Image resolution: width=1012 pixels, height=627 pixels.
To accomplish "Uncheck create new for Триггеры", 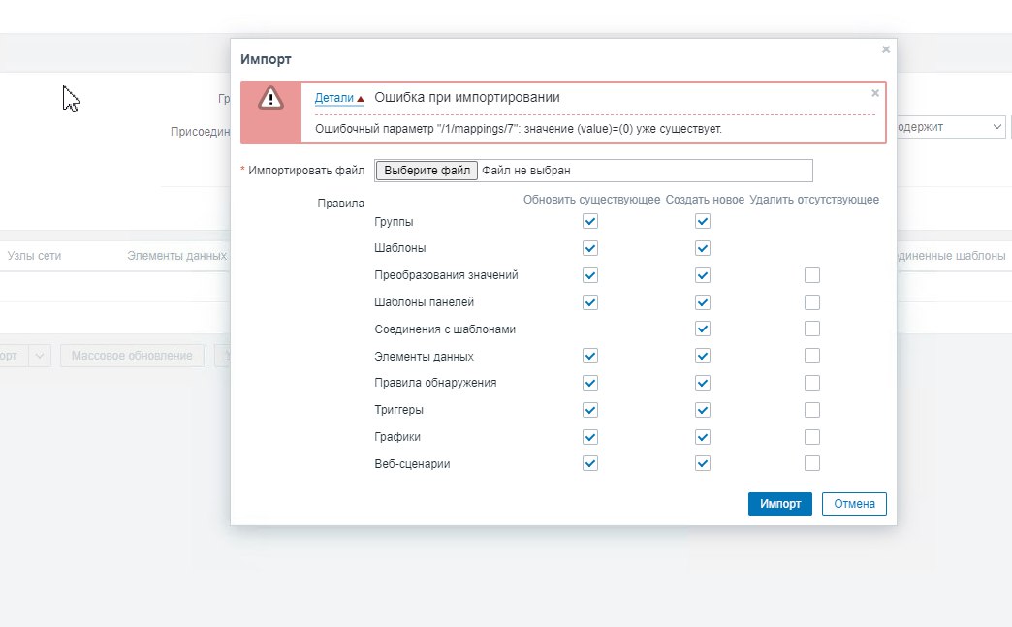I will pyautogui.click(x=703, y=410).
